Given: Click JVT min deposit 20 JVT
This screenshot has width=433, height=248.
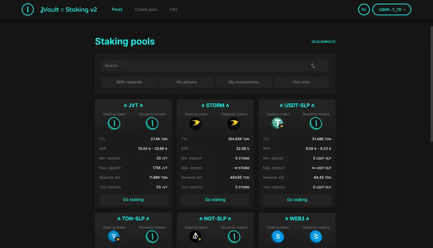Looking at the screenshot, I should tap(162, 158).
